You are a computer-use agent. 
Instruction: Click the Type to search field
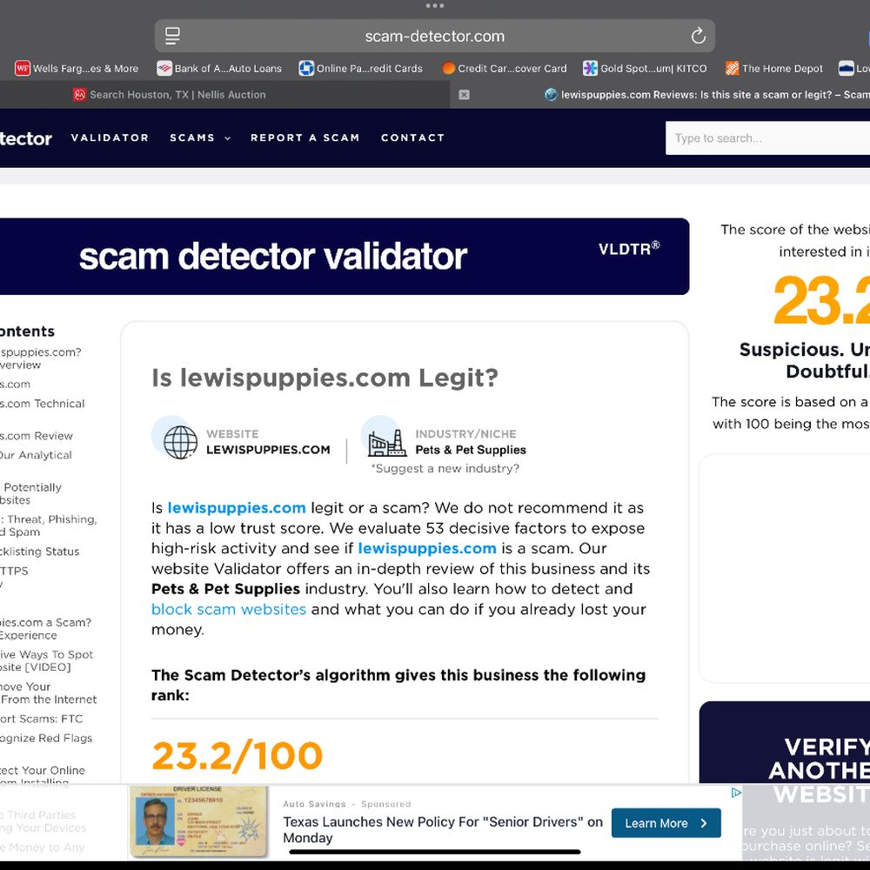coord(768,138)
